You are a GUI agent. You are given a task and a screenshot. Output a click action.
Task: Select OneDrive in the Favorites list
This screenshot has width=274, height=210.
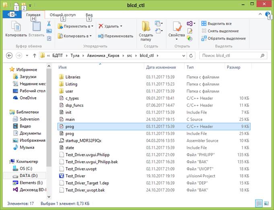tap(28, 98)
